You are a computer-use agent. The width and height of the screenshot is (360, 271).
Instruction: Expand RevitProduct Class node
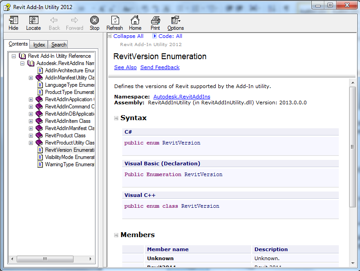coord(31,135)
